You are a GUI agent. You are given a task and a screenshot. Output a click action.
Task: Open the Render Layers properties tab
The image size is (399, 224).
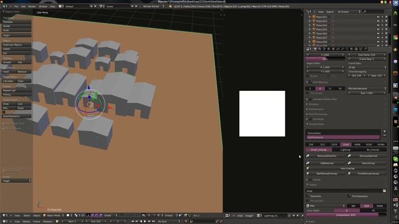tap(320, 49)
